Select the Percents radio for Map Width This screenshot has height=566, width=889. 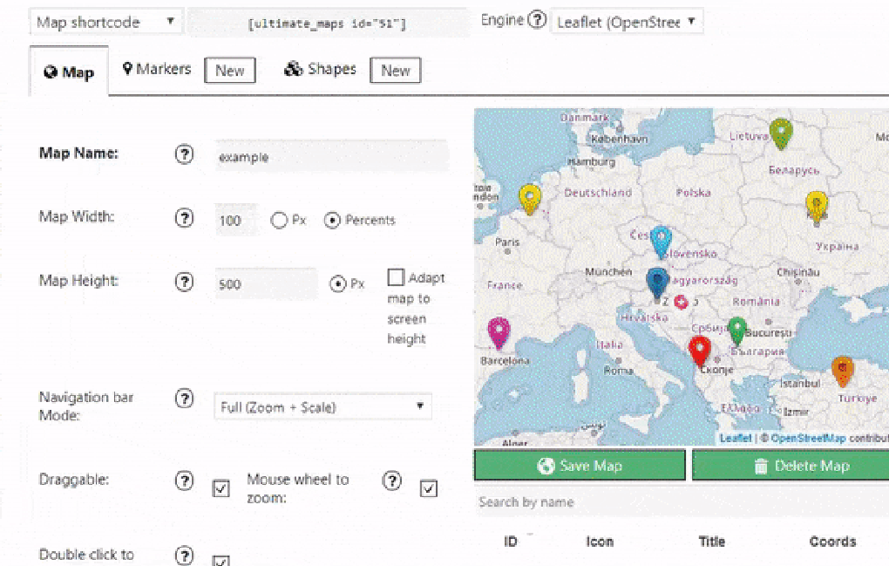(x=332, y=220)
